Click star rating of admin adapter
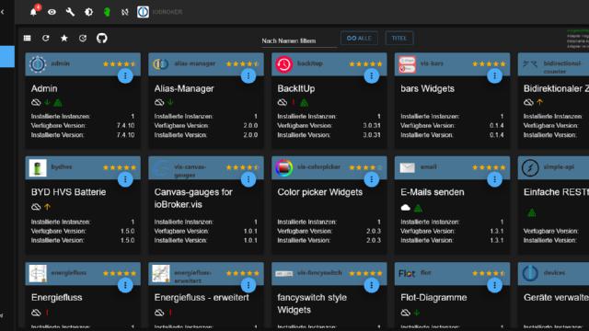 pos(120,64)
